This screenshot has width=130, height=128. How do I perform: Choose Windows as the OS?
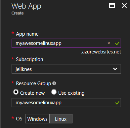pos(37,119)
